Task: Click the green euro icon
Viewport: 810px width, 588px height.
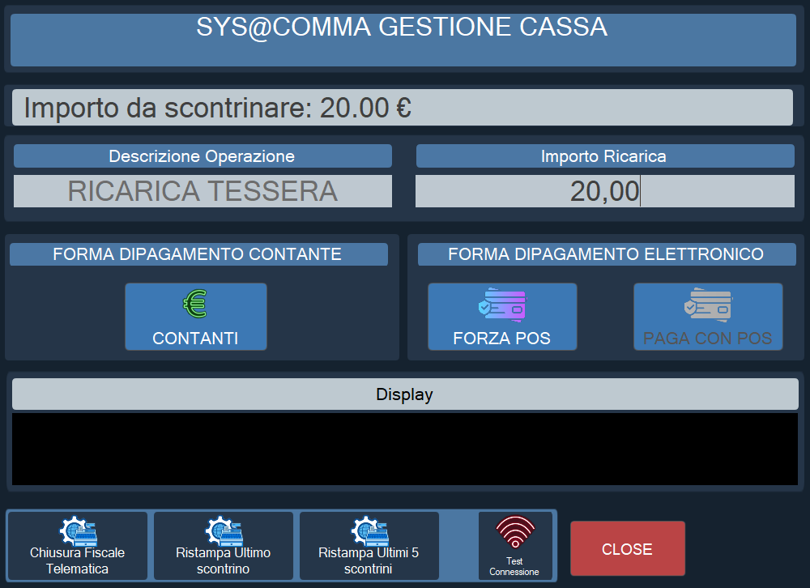Action: click(195, 303)
